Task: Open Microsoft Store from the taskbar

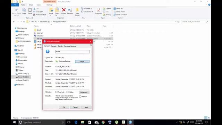Action: tap(89, 122)
